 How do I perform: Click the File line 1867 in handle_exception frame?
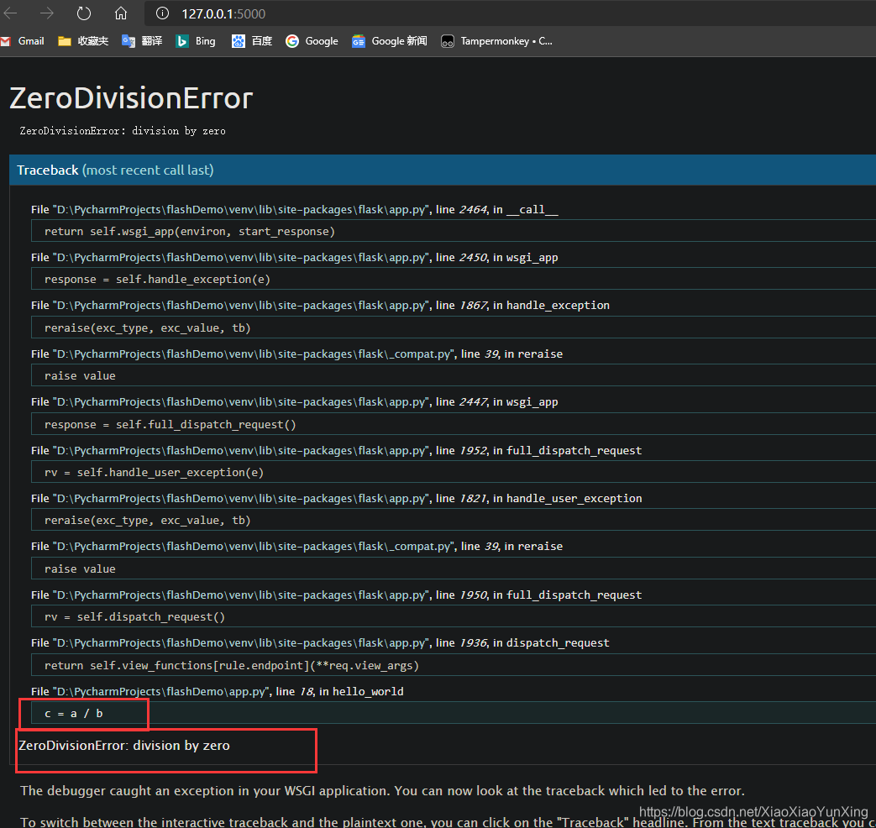(320, 306)
